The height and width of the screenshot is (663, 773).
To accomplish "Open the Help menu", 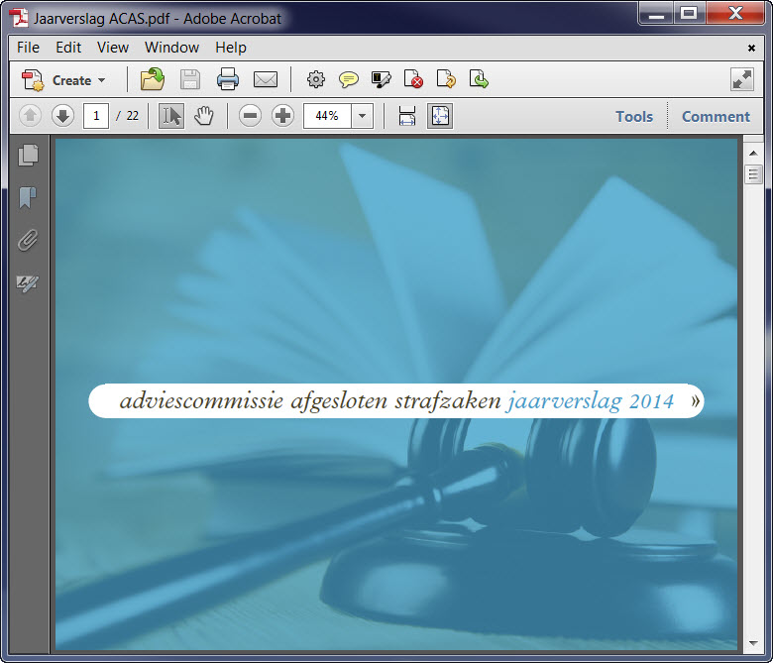I will click(231, 48).
